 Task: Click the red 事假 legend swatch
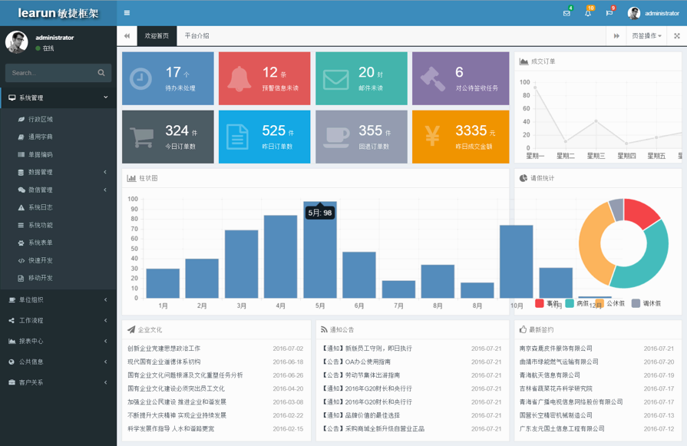click(x=540, y=303)
